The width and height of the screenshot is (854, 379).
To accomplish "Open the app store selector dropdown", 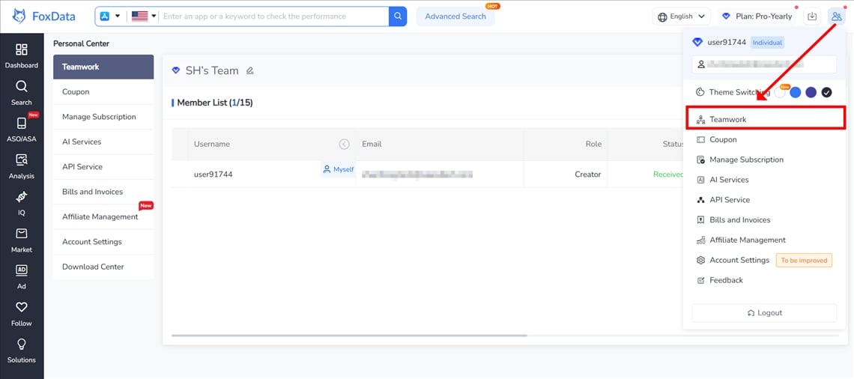I will 109,16.
